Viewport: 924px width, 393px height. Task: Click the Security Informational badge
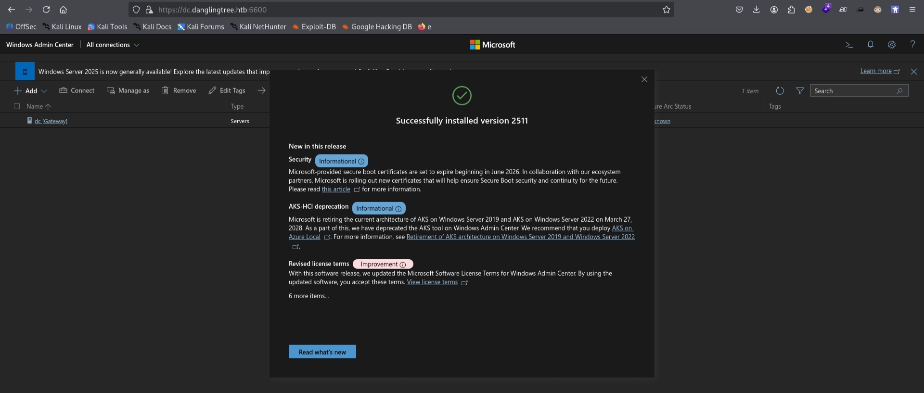click(342, 161)
